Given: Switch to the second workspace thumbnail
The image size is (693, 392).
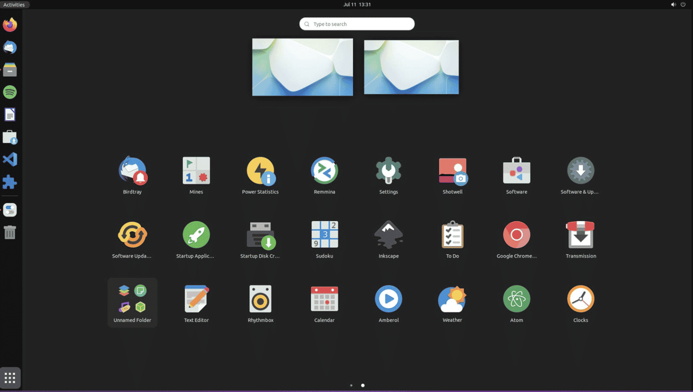Looking at the screenshot, I should (411, 67).
